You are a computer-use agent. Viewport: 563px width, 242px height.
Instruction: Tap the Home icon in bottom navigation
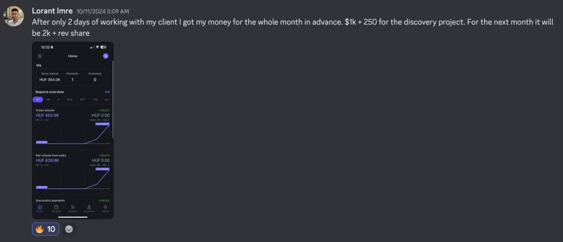pyautogui.click(x=40, y=208)
